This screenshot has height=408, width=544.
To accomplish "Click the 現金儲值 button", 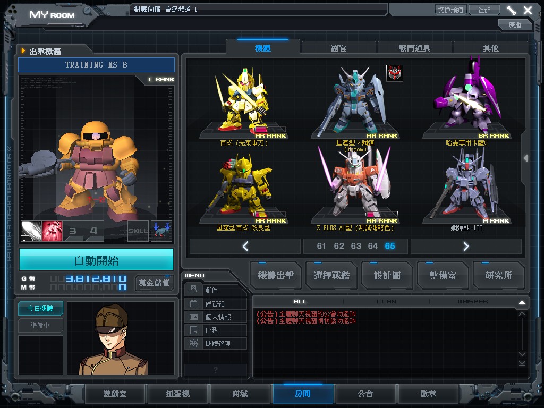I will (154, 283).
